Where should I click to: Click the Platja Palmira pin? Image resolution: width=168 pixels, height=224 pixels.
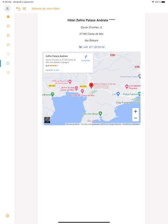coord(139,94)
